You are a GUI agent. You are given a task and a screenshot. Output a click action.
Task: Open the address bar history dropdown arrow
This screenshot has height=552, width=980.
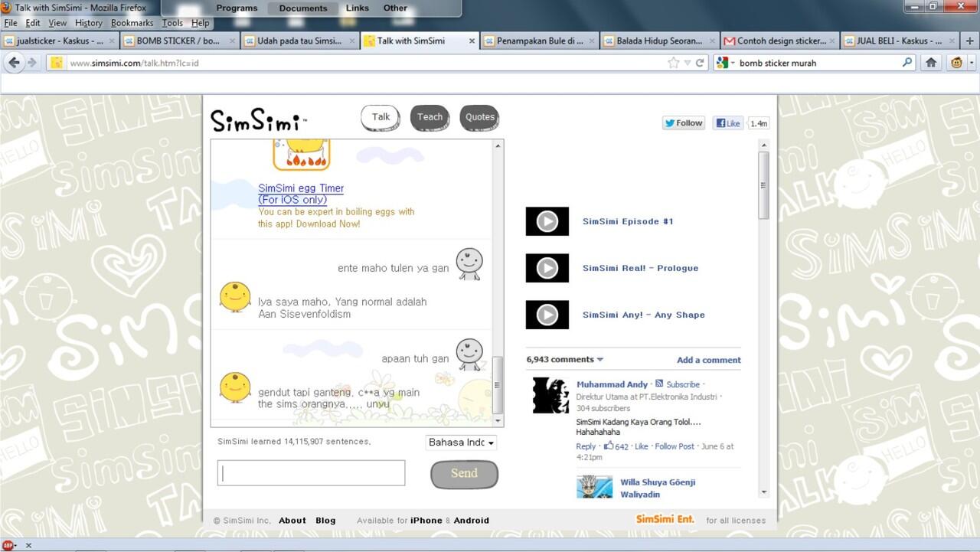688,63
